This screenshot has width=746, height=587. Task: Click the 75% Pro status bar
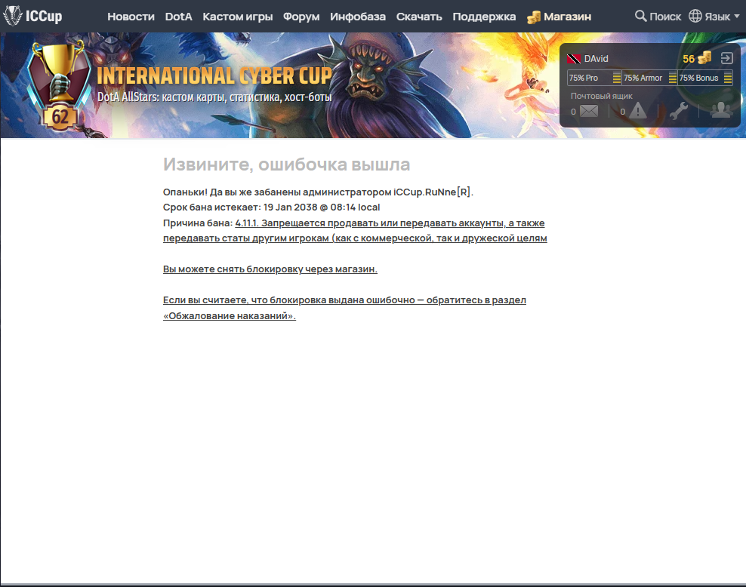(x=594, y=78)
